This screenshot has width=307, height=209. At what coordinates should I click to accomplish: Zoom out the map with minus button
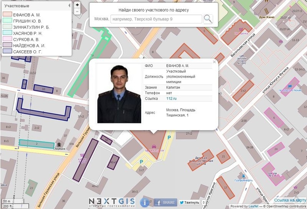tap(77, 12)
